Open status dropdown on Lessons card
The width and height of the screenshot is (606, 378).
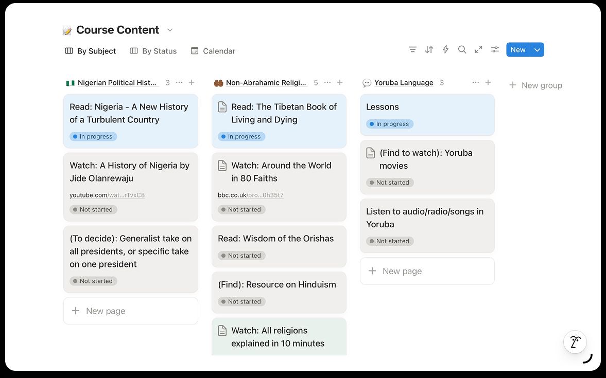point(390,123)
